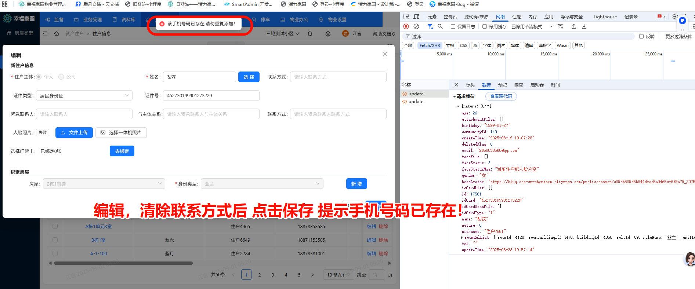Open network search magnifier
Image resolution: width=695 pixels, height=289 pixels.
coord(440,26)
